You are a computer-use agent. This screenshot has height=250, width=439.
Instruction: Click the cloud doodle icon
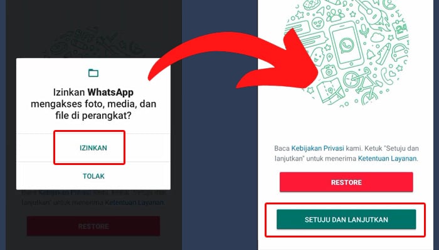coord(378,37)
